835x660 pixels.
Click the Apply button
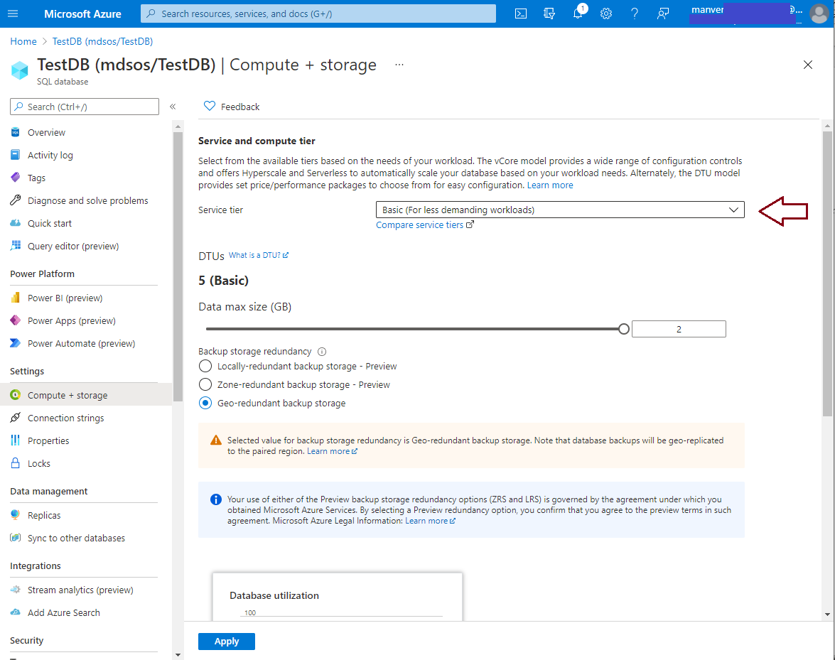tap(226, 642)
